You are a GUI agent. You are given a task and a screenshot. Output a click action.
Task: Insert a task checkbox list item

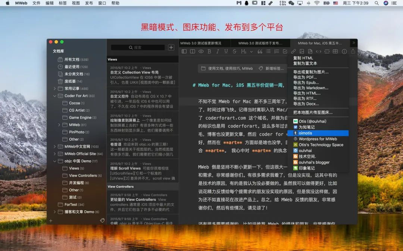[x=285, y=51]
